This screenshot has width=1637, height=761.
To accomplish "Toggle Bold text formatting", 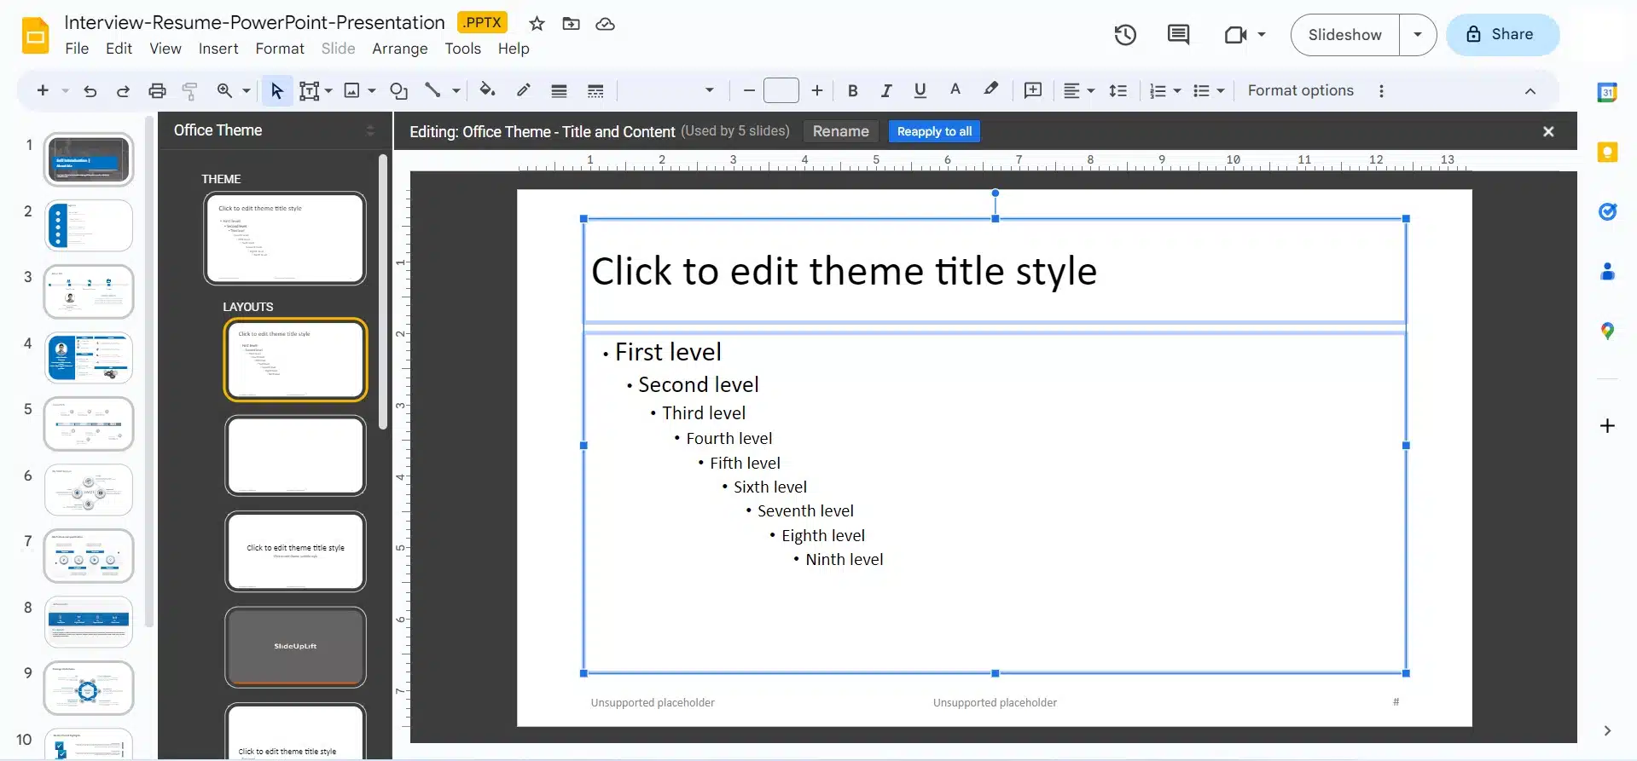I will pos(852,91).
